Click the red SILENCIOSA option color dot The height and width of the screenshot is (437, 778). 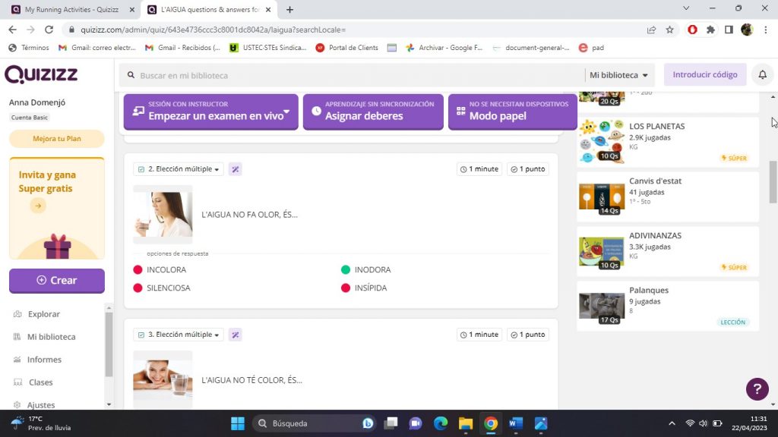(138, 288)
